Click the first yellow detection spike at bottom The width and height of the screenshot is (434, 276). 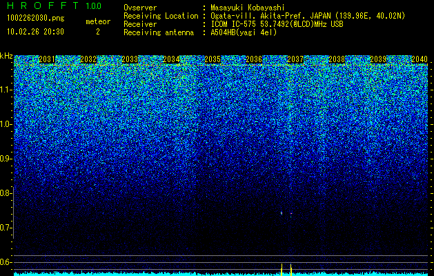tap(282, 270)
